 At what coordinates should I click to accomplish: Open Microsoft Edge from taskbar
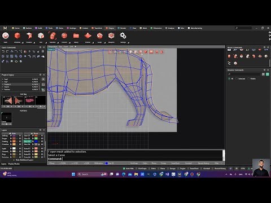(124, 174)
